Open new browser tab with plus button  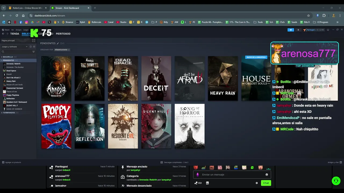click(95, 8)
